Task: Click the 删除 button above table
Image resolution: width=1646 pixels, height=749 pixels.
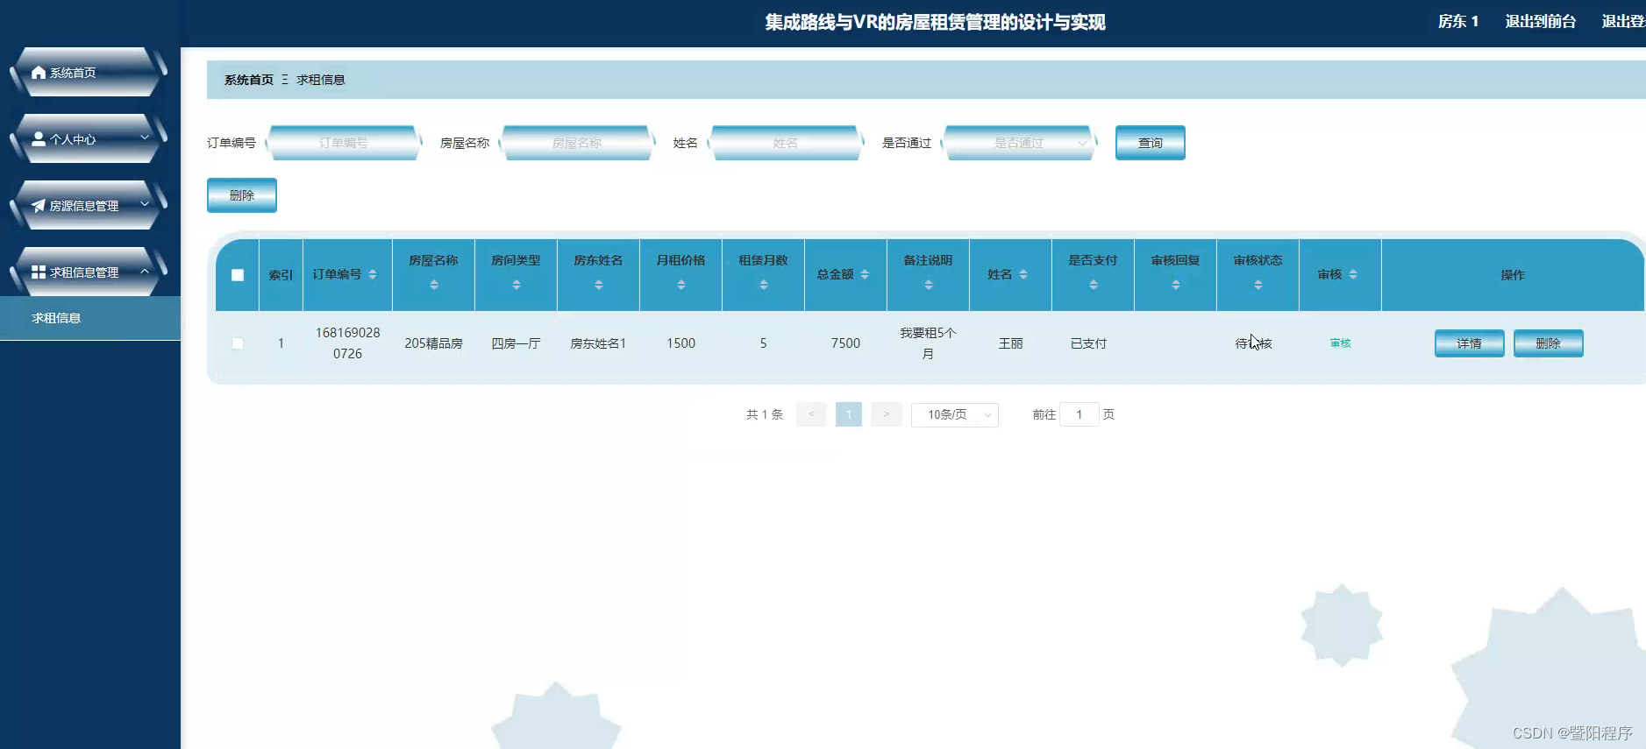Action: 242,195
